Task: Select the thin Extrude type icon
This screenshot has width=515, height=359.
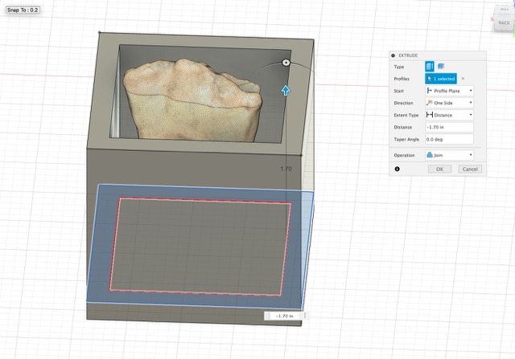Action: tap(441, 67)
